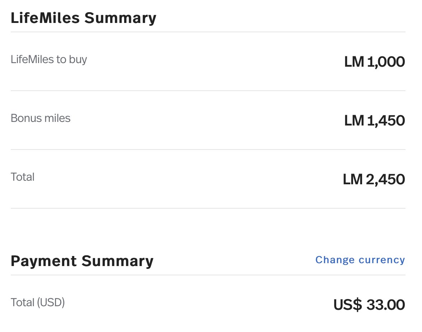Click the LM prefix before 1,000
The height and width of the screenshot is (332, 422).
tap(354, 62)
